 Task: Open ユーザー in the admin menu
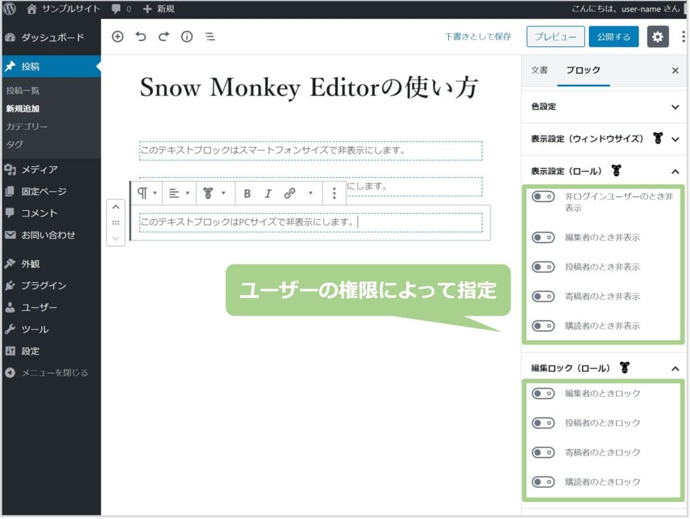(x=51, y=307)
